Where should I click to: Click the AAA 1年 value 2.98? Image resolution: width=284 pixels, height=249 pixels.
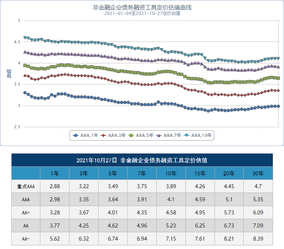pos(55,199)
